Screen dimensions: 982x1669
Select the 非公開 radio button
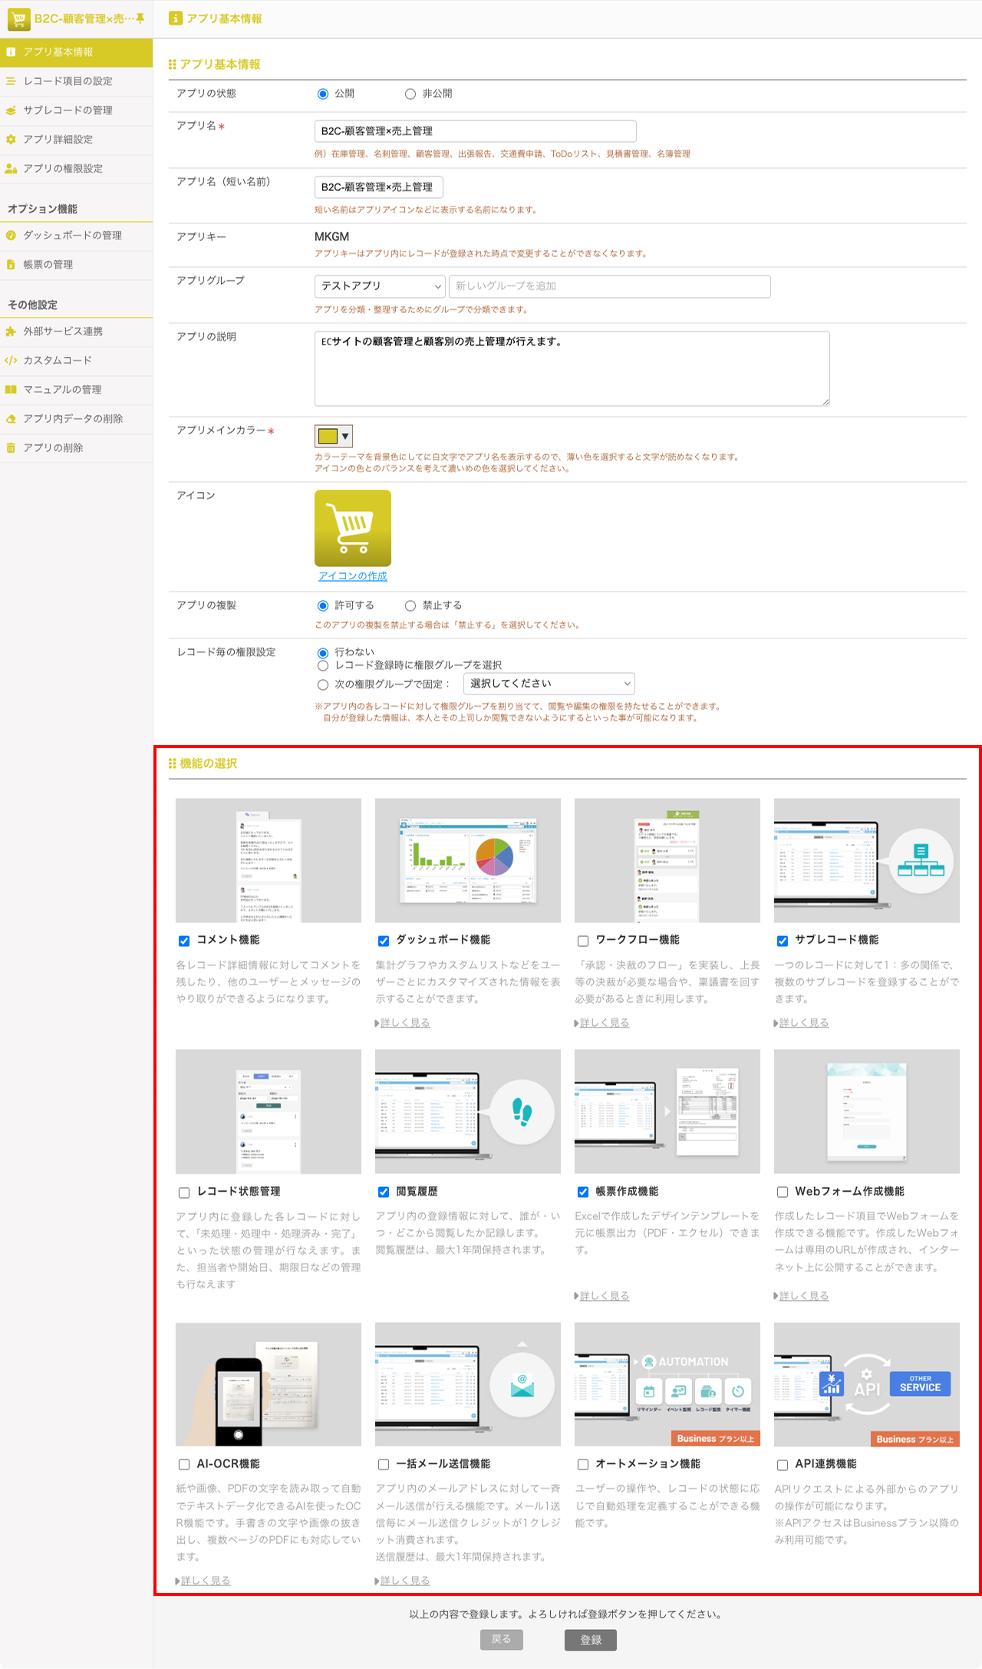point(410,94)
